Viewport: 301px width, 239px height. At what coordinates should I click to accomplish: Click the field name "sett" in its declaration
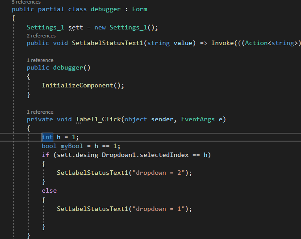click(75, 27)
